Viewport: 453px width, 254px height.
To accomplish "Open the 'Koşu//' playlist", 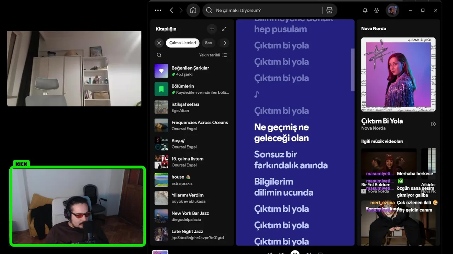I will pos(192,144).
